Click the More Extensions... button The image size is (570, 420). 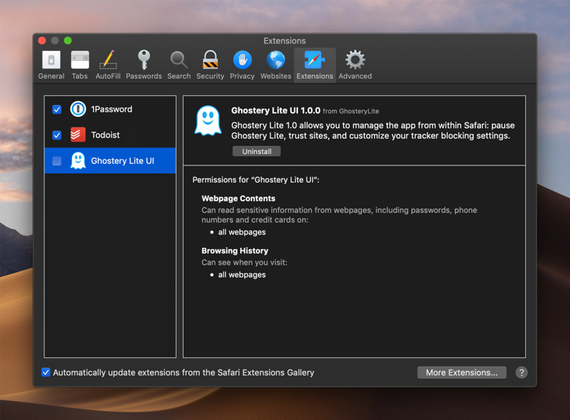[x=462, y=373]
